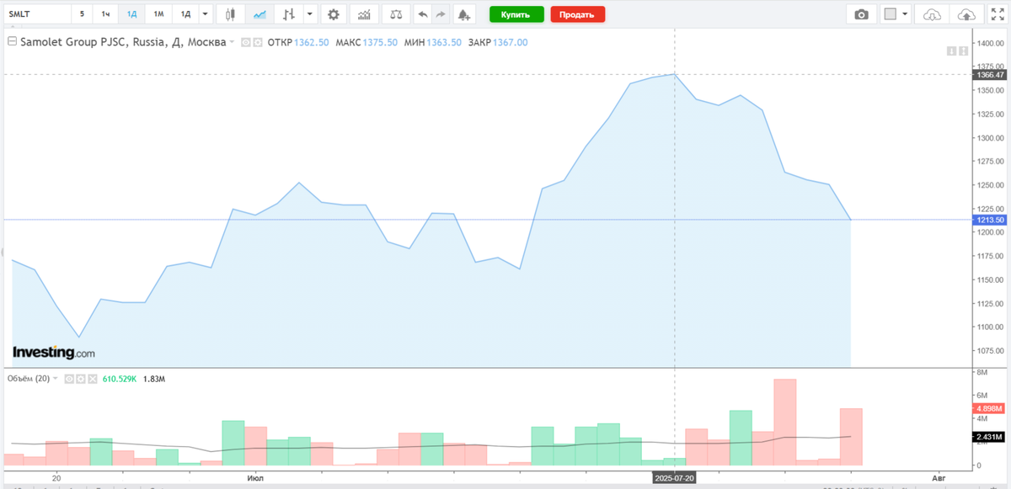This screenshot has height=489, width=1011.
Task: Click the 4.898M volume axis label
Action: (990, 408)
